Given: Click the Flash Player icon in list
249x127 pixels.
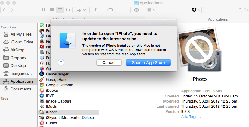Looking at the screenshot, I should tap(42, 47).
